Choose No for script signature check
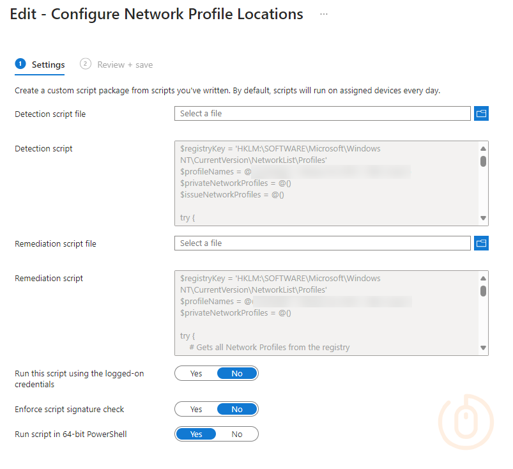513x469 pixels. pyautogui.click(x=237, y=409)
